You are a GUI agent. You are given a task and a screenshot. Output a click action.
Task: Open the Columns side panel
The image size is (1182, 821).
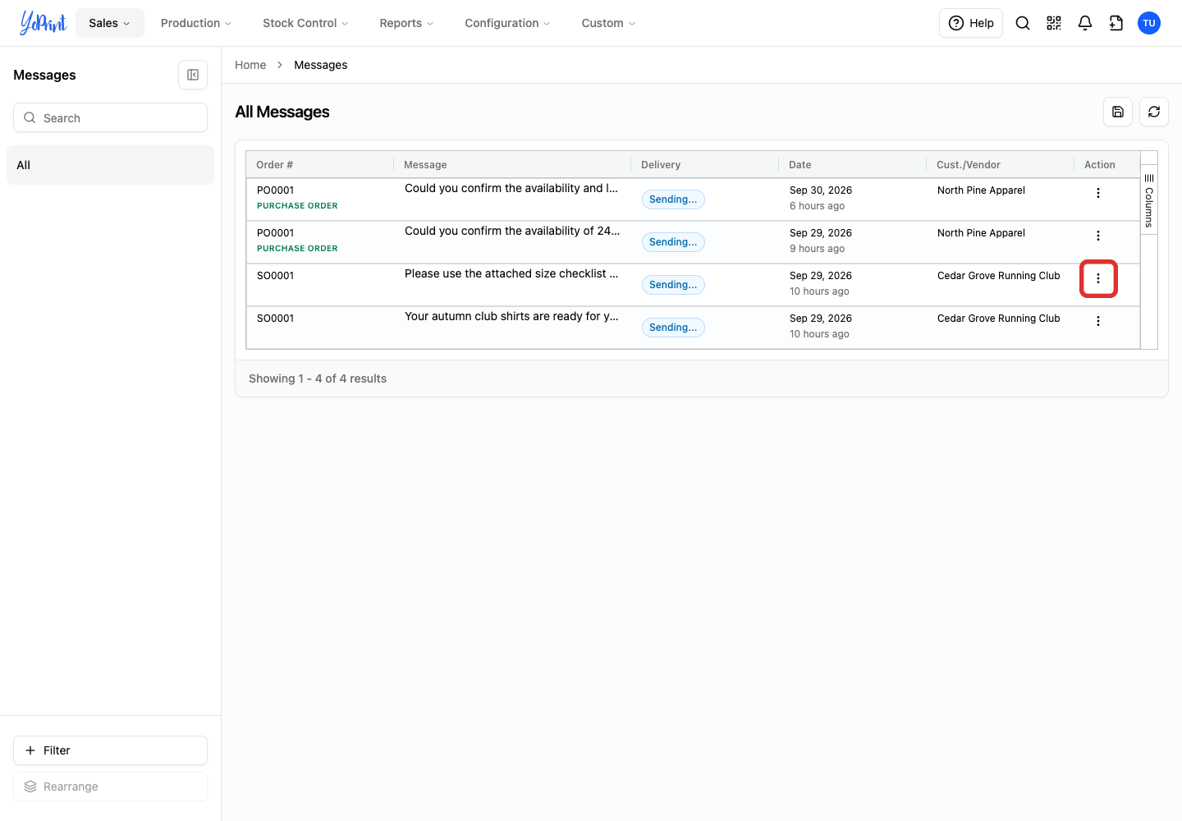[x=1149, y=200]
